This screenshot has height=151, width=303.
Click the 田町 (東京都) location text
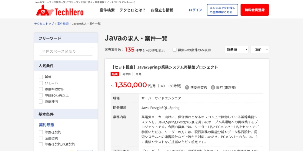[226, 87]
